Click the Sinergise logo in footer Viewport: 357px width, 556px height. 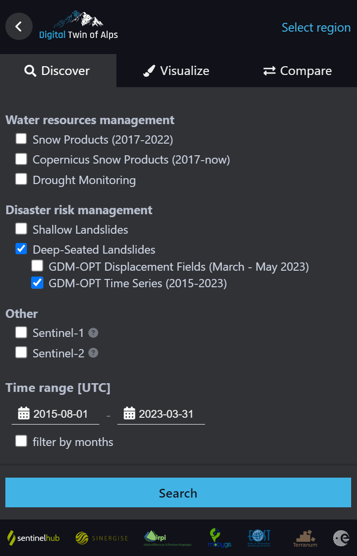[101, 538]
